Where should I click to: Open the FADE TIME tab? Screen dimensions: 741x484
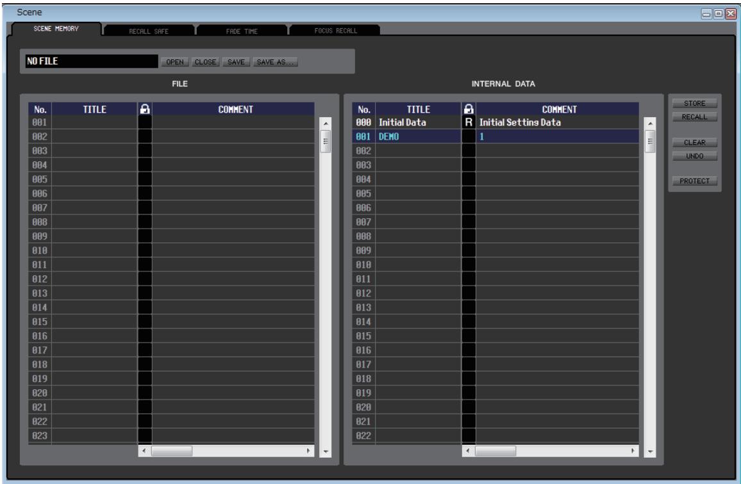click(242, 31)
